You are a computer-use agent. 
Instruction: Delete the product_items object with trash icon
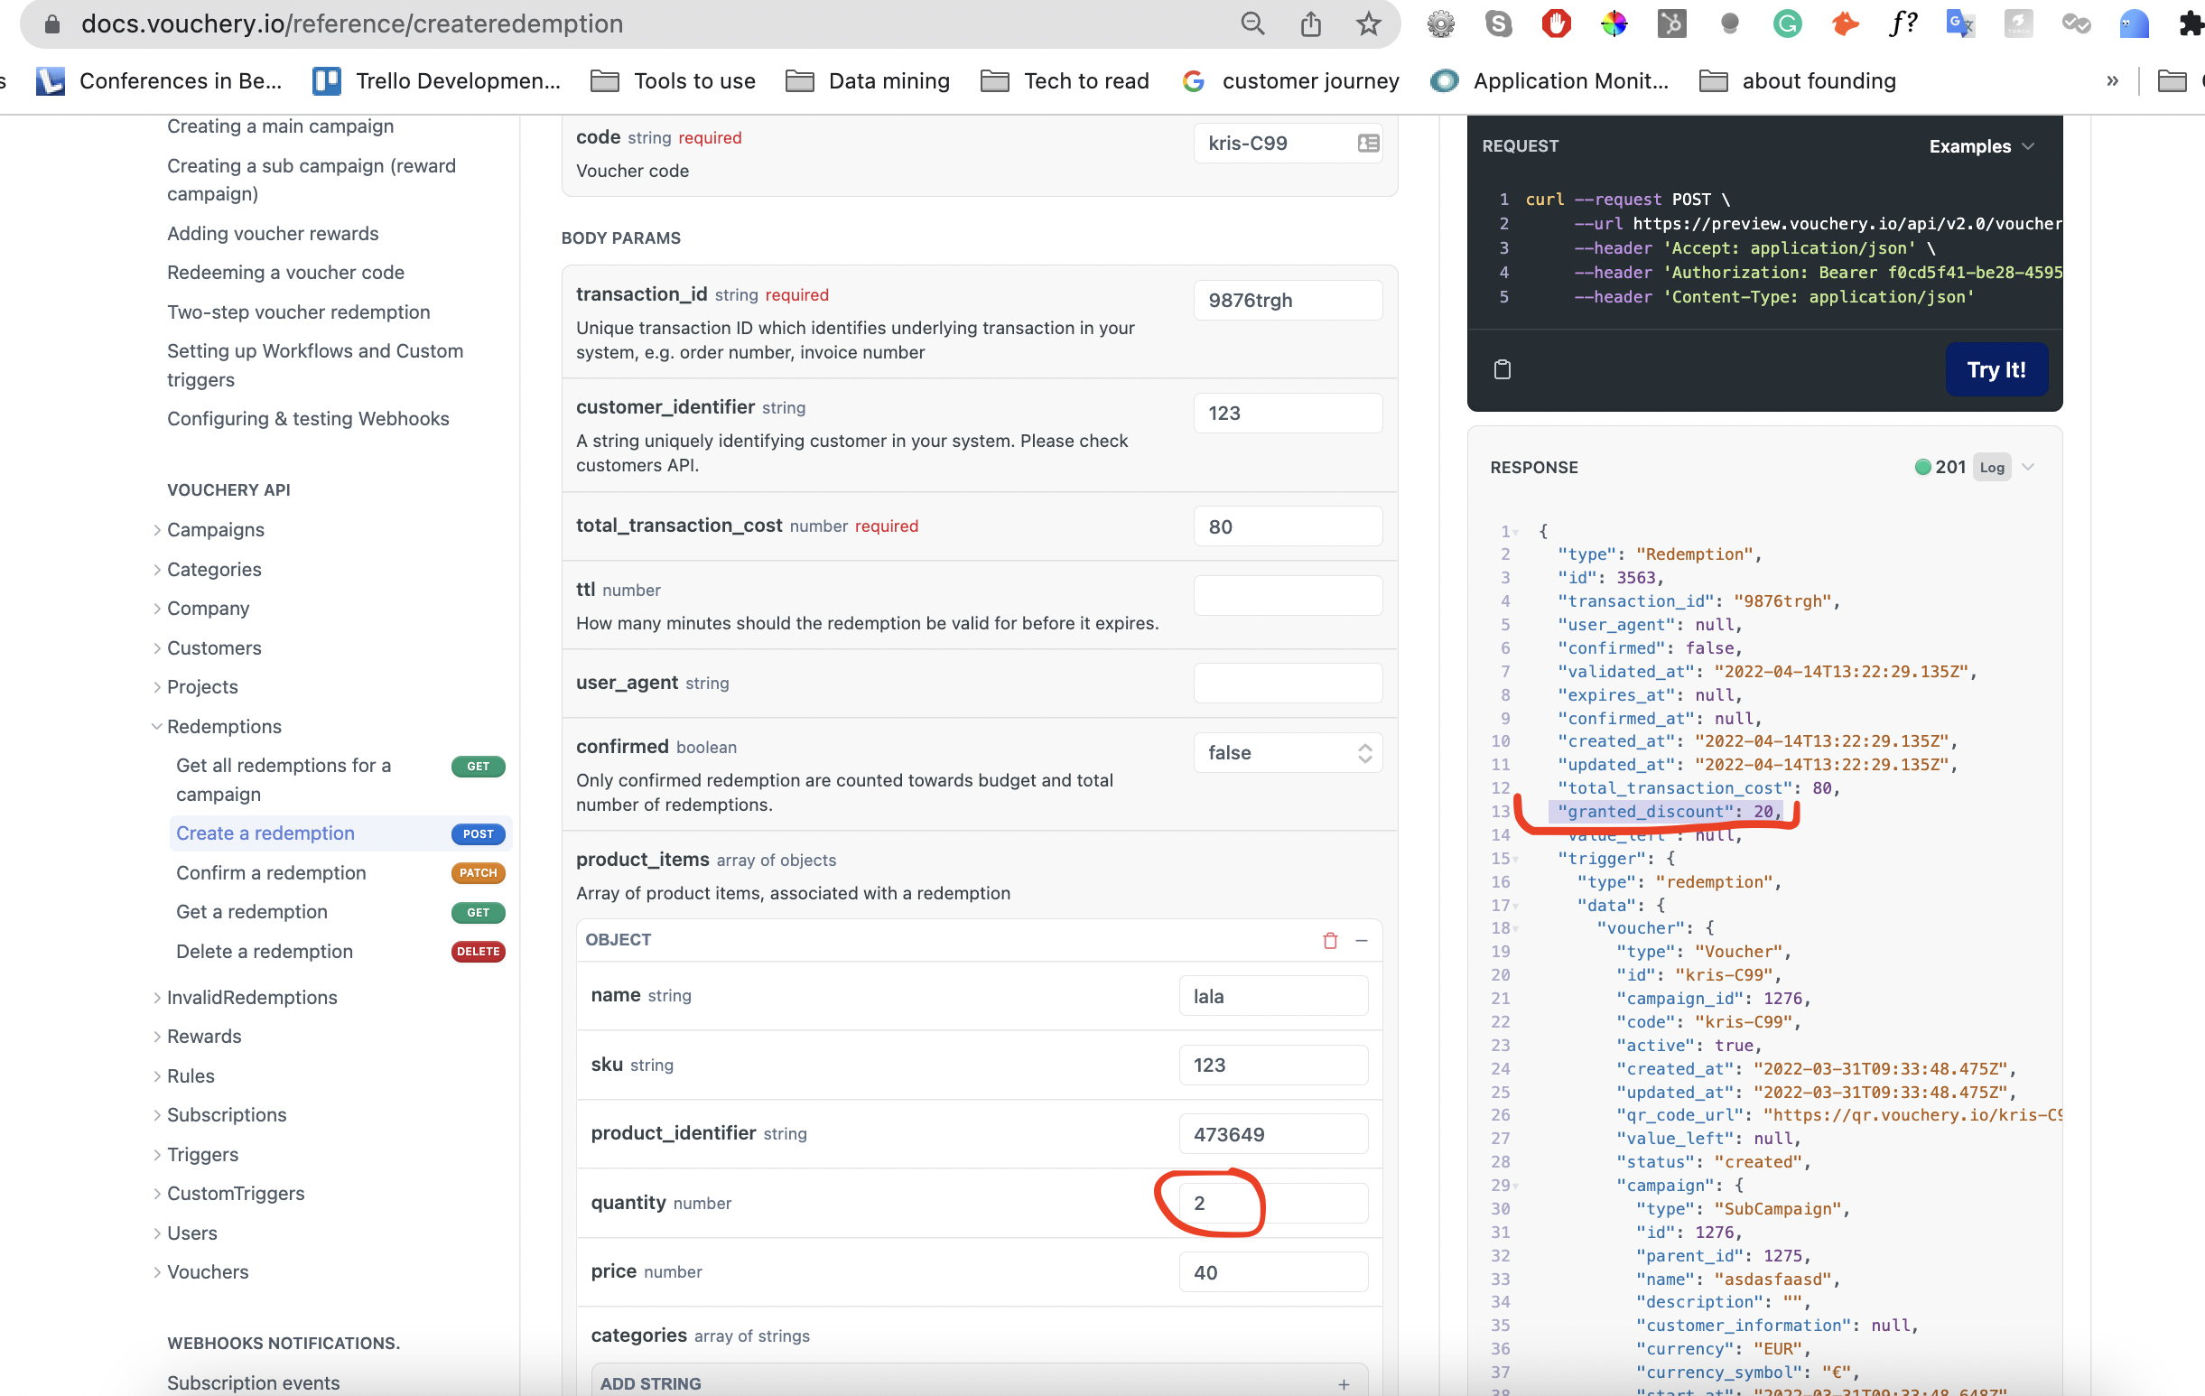1330,940
